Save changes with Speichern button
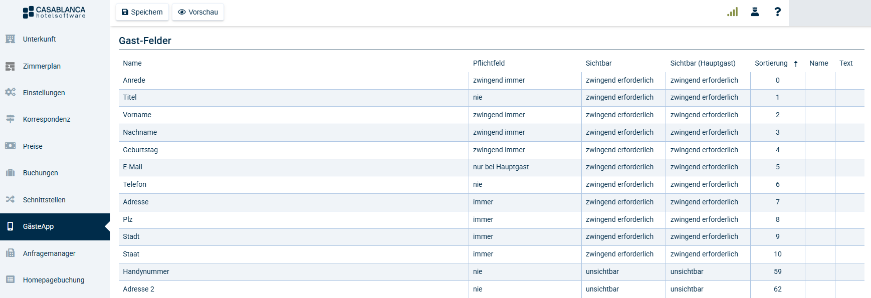The width and height of the screenshot is (871, 298). pyautogui.click(x=142, y=12)
